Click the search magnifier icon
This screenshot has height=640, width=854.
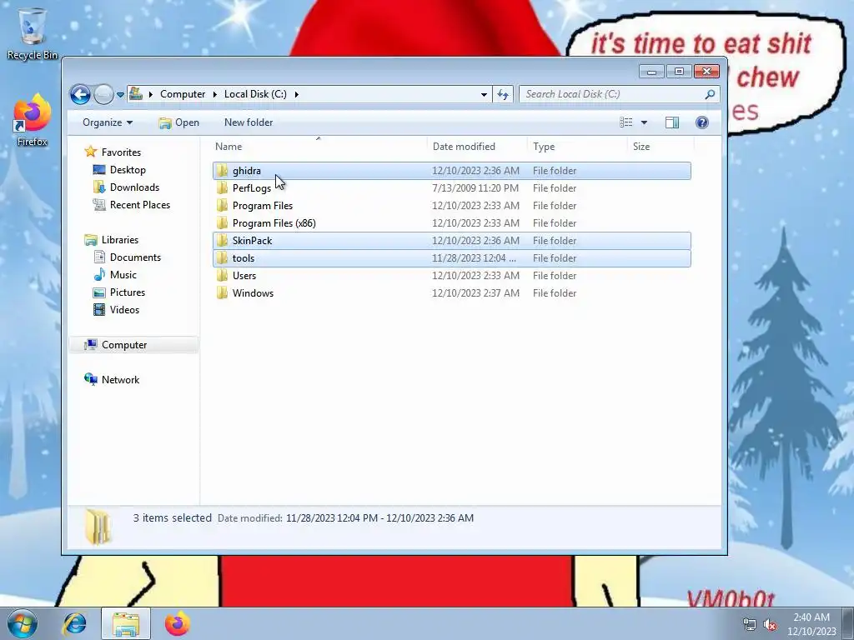(709, 94)
